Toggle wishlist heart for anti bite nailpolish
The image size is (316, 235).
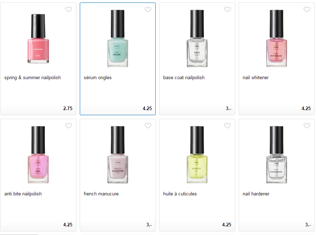(69, 126)
